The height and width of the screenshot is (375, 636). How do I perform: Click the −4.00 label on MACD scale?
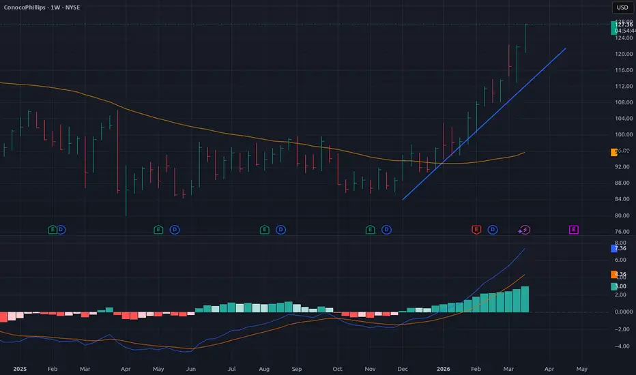622,346
